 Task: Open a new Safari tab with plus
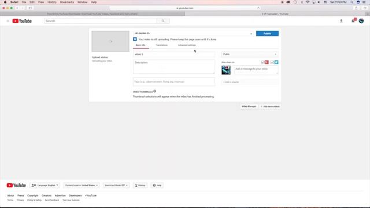click(x=368, y=14)
